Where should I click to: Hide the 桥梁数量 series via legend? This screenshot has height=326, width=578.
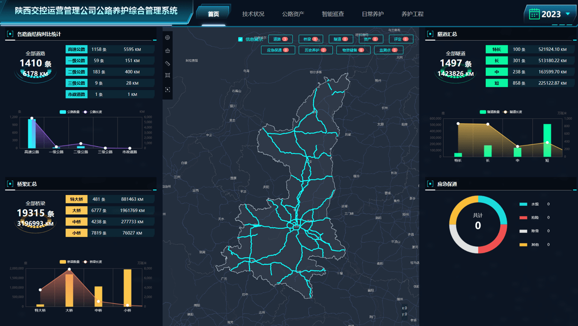(70, 262)
